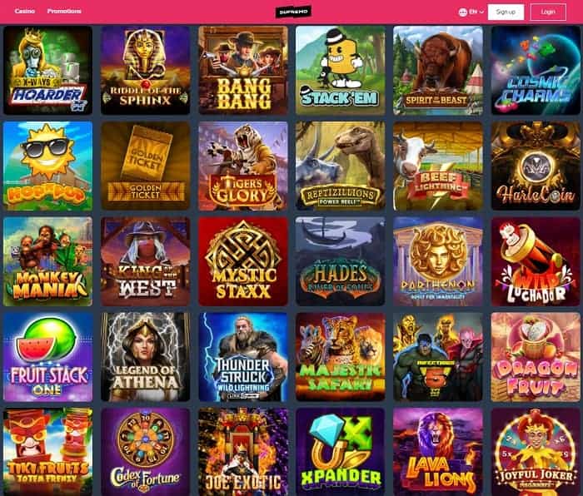583x496 pixels.
Task: Open the Promotions menu item
Action: (x=64, y=11)
